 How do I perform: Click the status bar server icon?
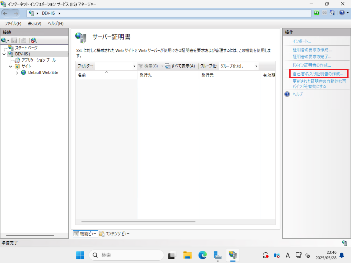click(x=344, y=243)
